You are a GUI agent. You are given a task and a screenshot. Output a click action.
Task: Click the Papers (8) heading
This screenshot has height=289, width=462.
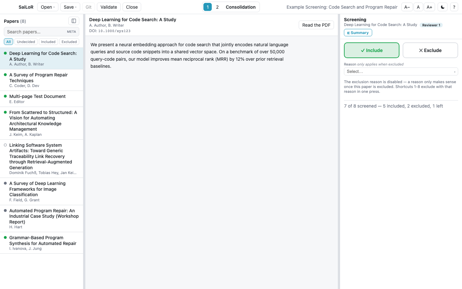15,21
